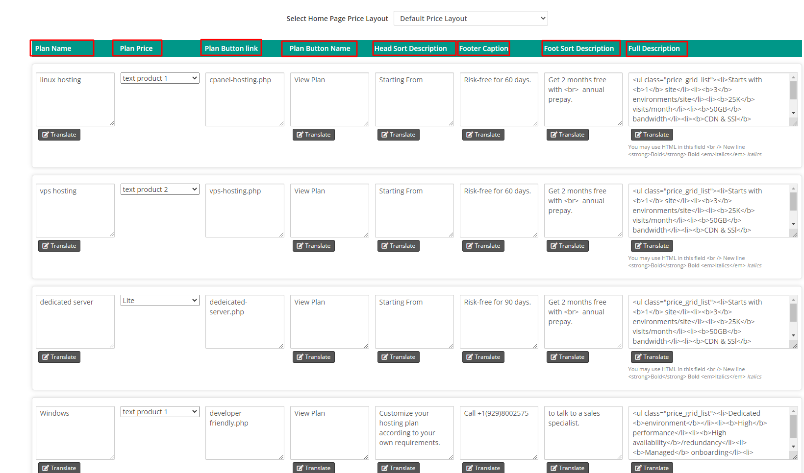Edit the dedicated server plan name field
This screenshot has height=473, width=804.
click(x=75, y=322)
